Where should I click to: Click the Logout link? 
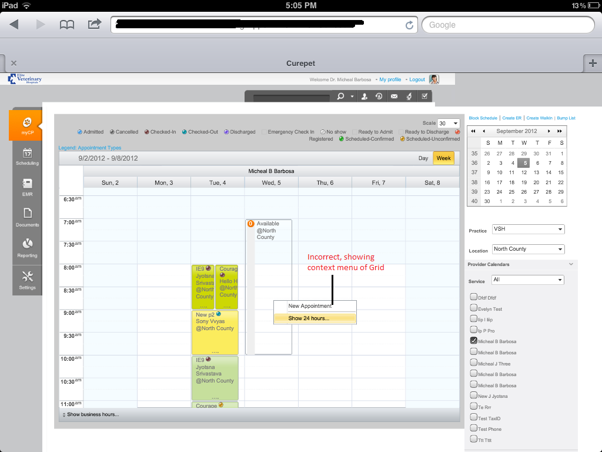click(x=417, y=79)
